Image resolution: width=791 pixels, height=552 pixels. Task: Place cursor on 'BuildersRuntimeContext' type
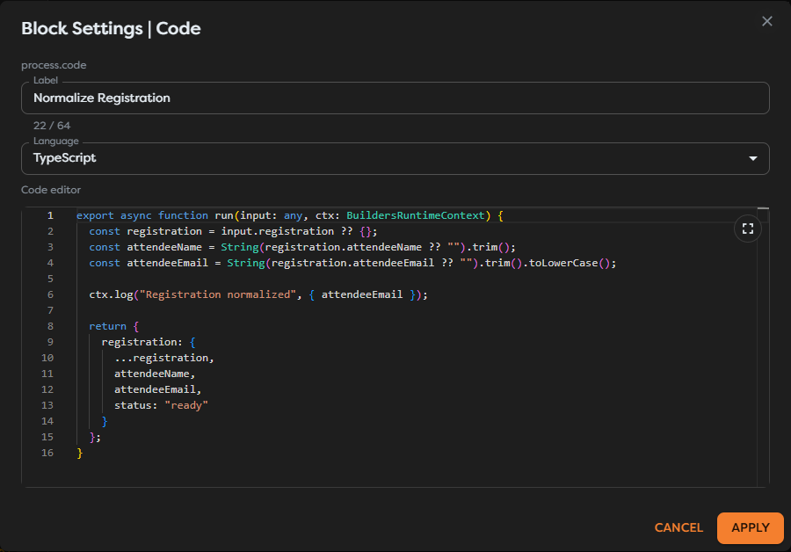[x=416, y=215]
